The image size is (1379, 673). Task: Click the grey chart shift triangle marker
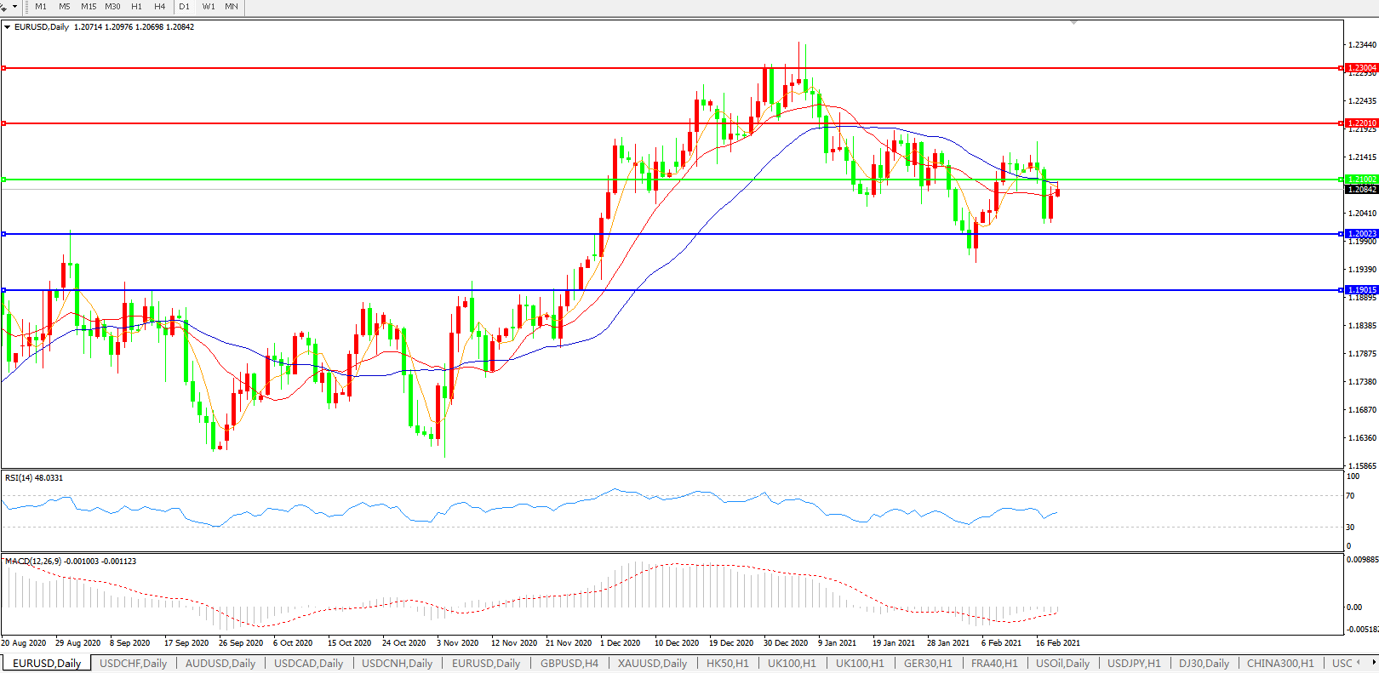click(1073, 22)
